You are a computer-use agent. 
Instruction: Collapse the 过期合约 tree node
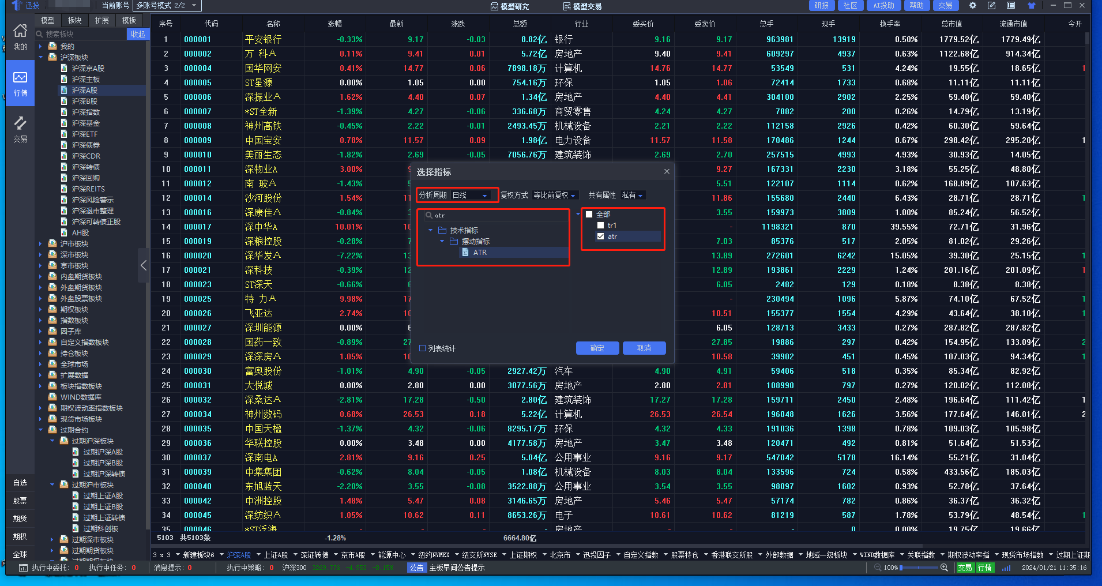click(x=40, y=430)
